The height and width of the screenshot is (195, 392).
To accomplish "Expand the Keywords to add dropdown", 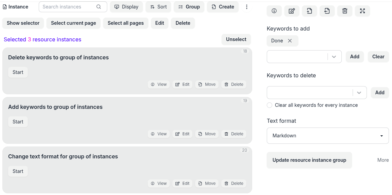I will [334, 57].
